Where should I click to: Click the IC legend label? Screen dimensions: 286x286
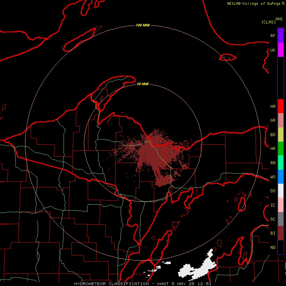273,205
